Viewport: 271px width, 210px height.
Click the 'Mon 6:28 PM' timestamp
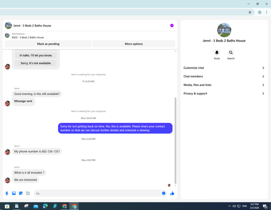[88, 139]
